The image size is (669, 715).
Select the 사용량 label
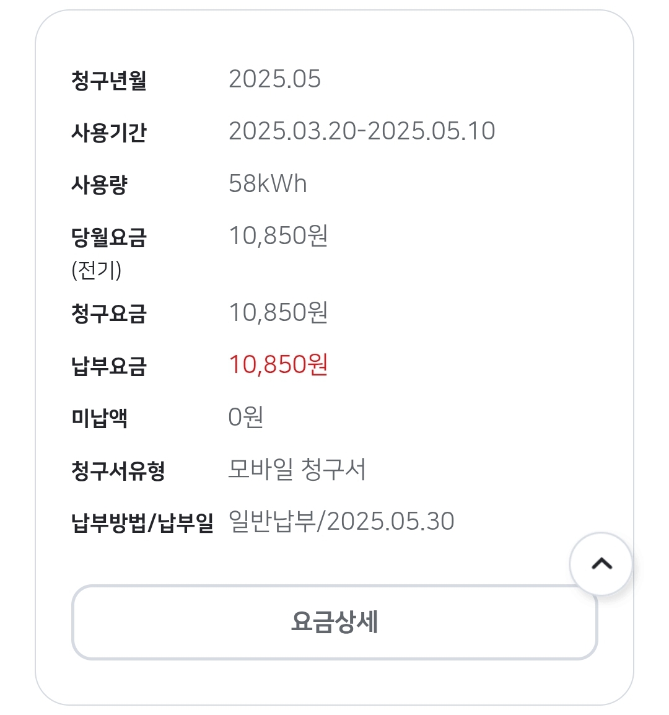[100, 185]
